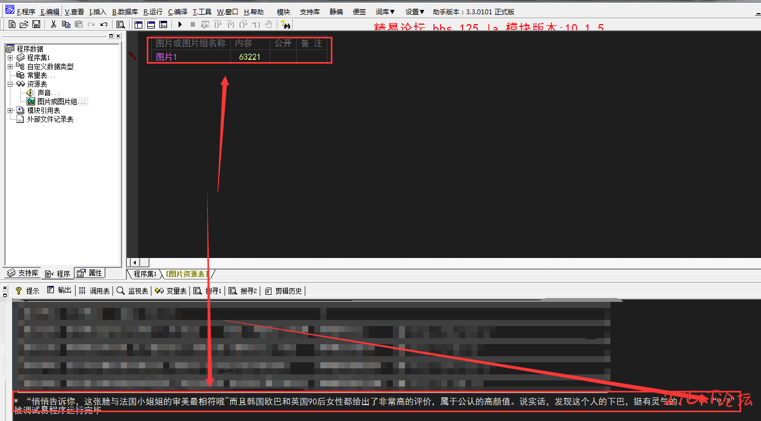
Task: Open the V.查看 menu
Action: (74, 12)
